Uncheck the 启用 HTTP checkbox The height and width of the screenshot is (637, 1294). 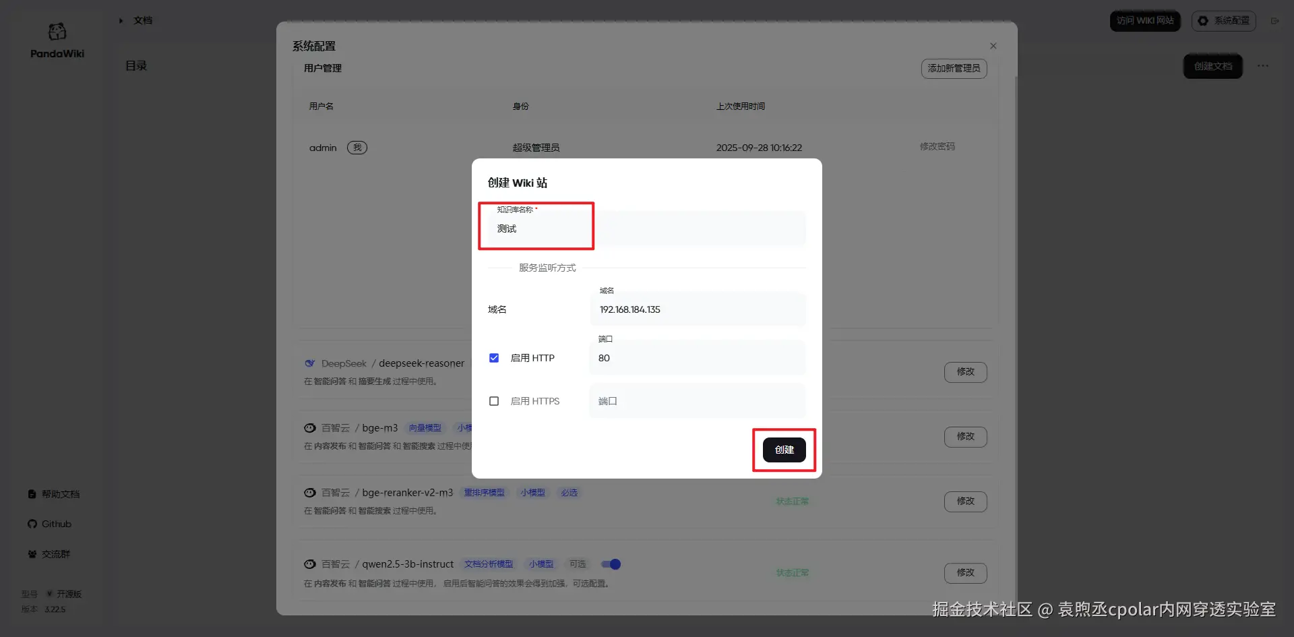tap(494, 358)
